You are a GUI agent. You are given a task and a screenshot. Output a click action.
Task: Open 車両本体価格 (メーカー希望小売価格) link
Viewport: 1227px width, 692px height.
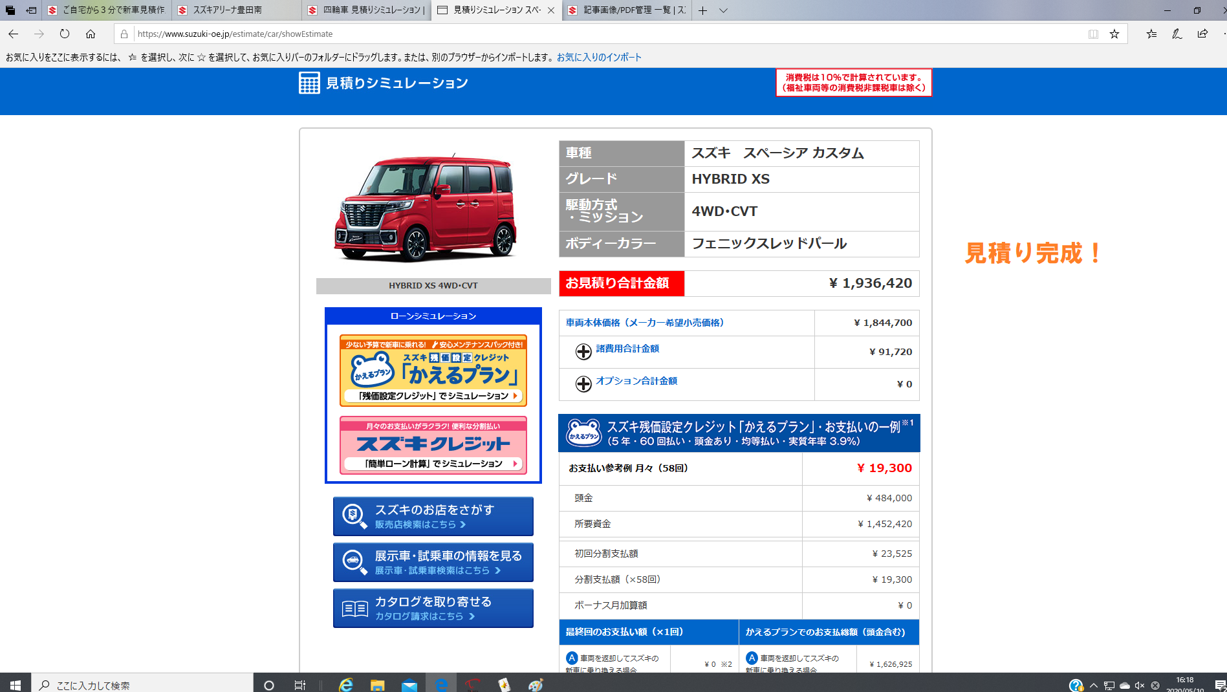pos(645,323)
